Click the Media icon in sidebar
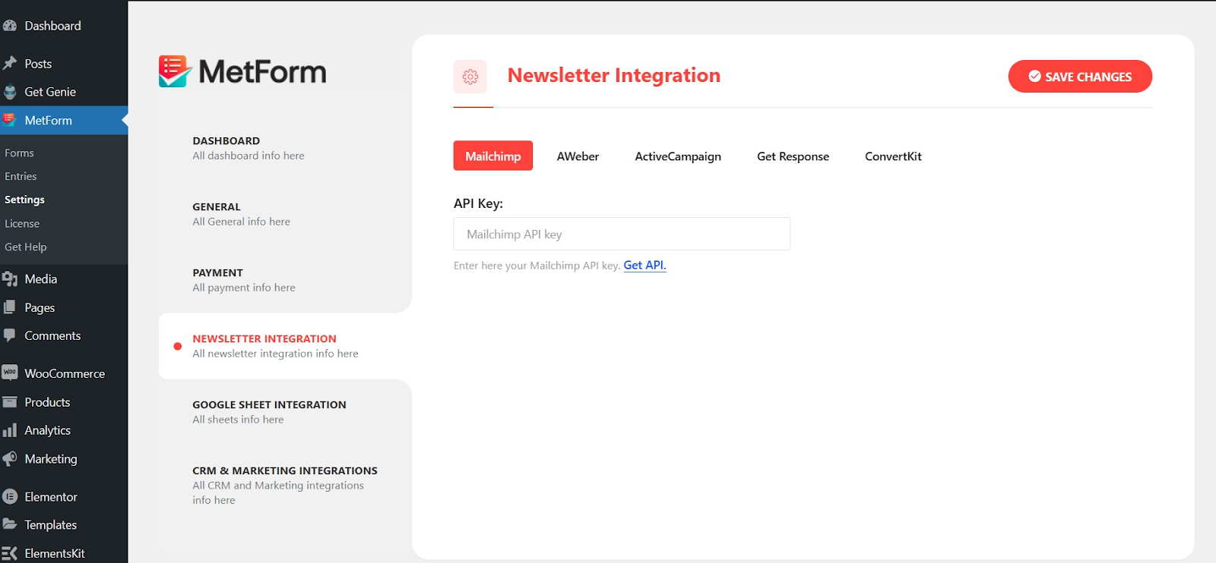 (x=9, y=279)
